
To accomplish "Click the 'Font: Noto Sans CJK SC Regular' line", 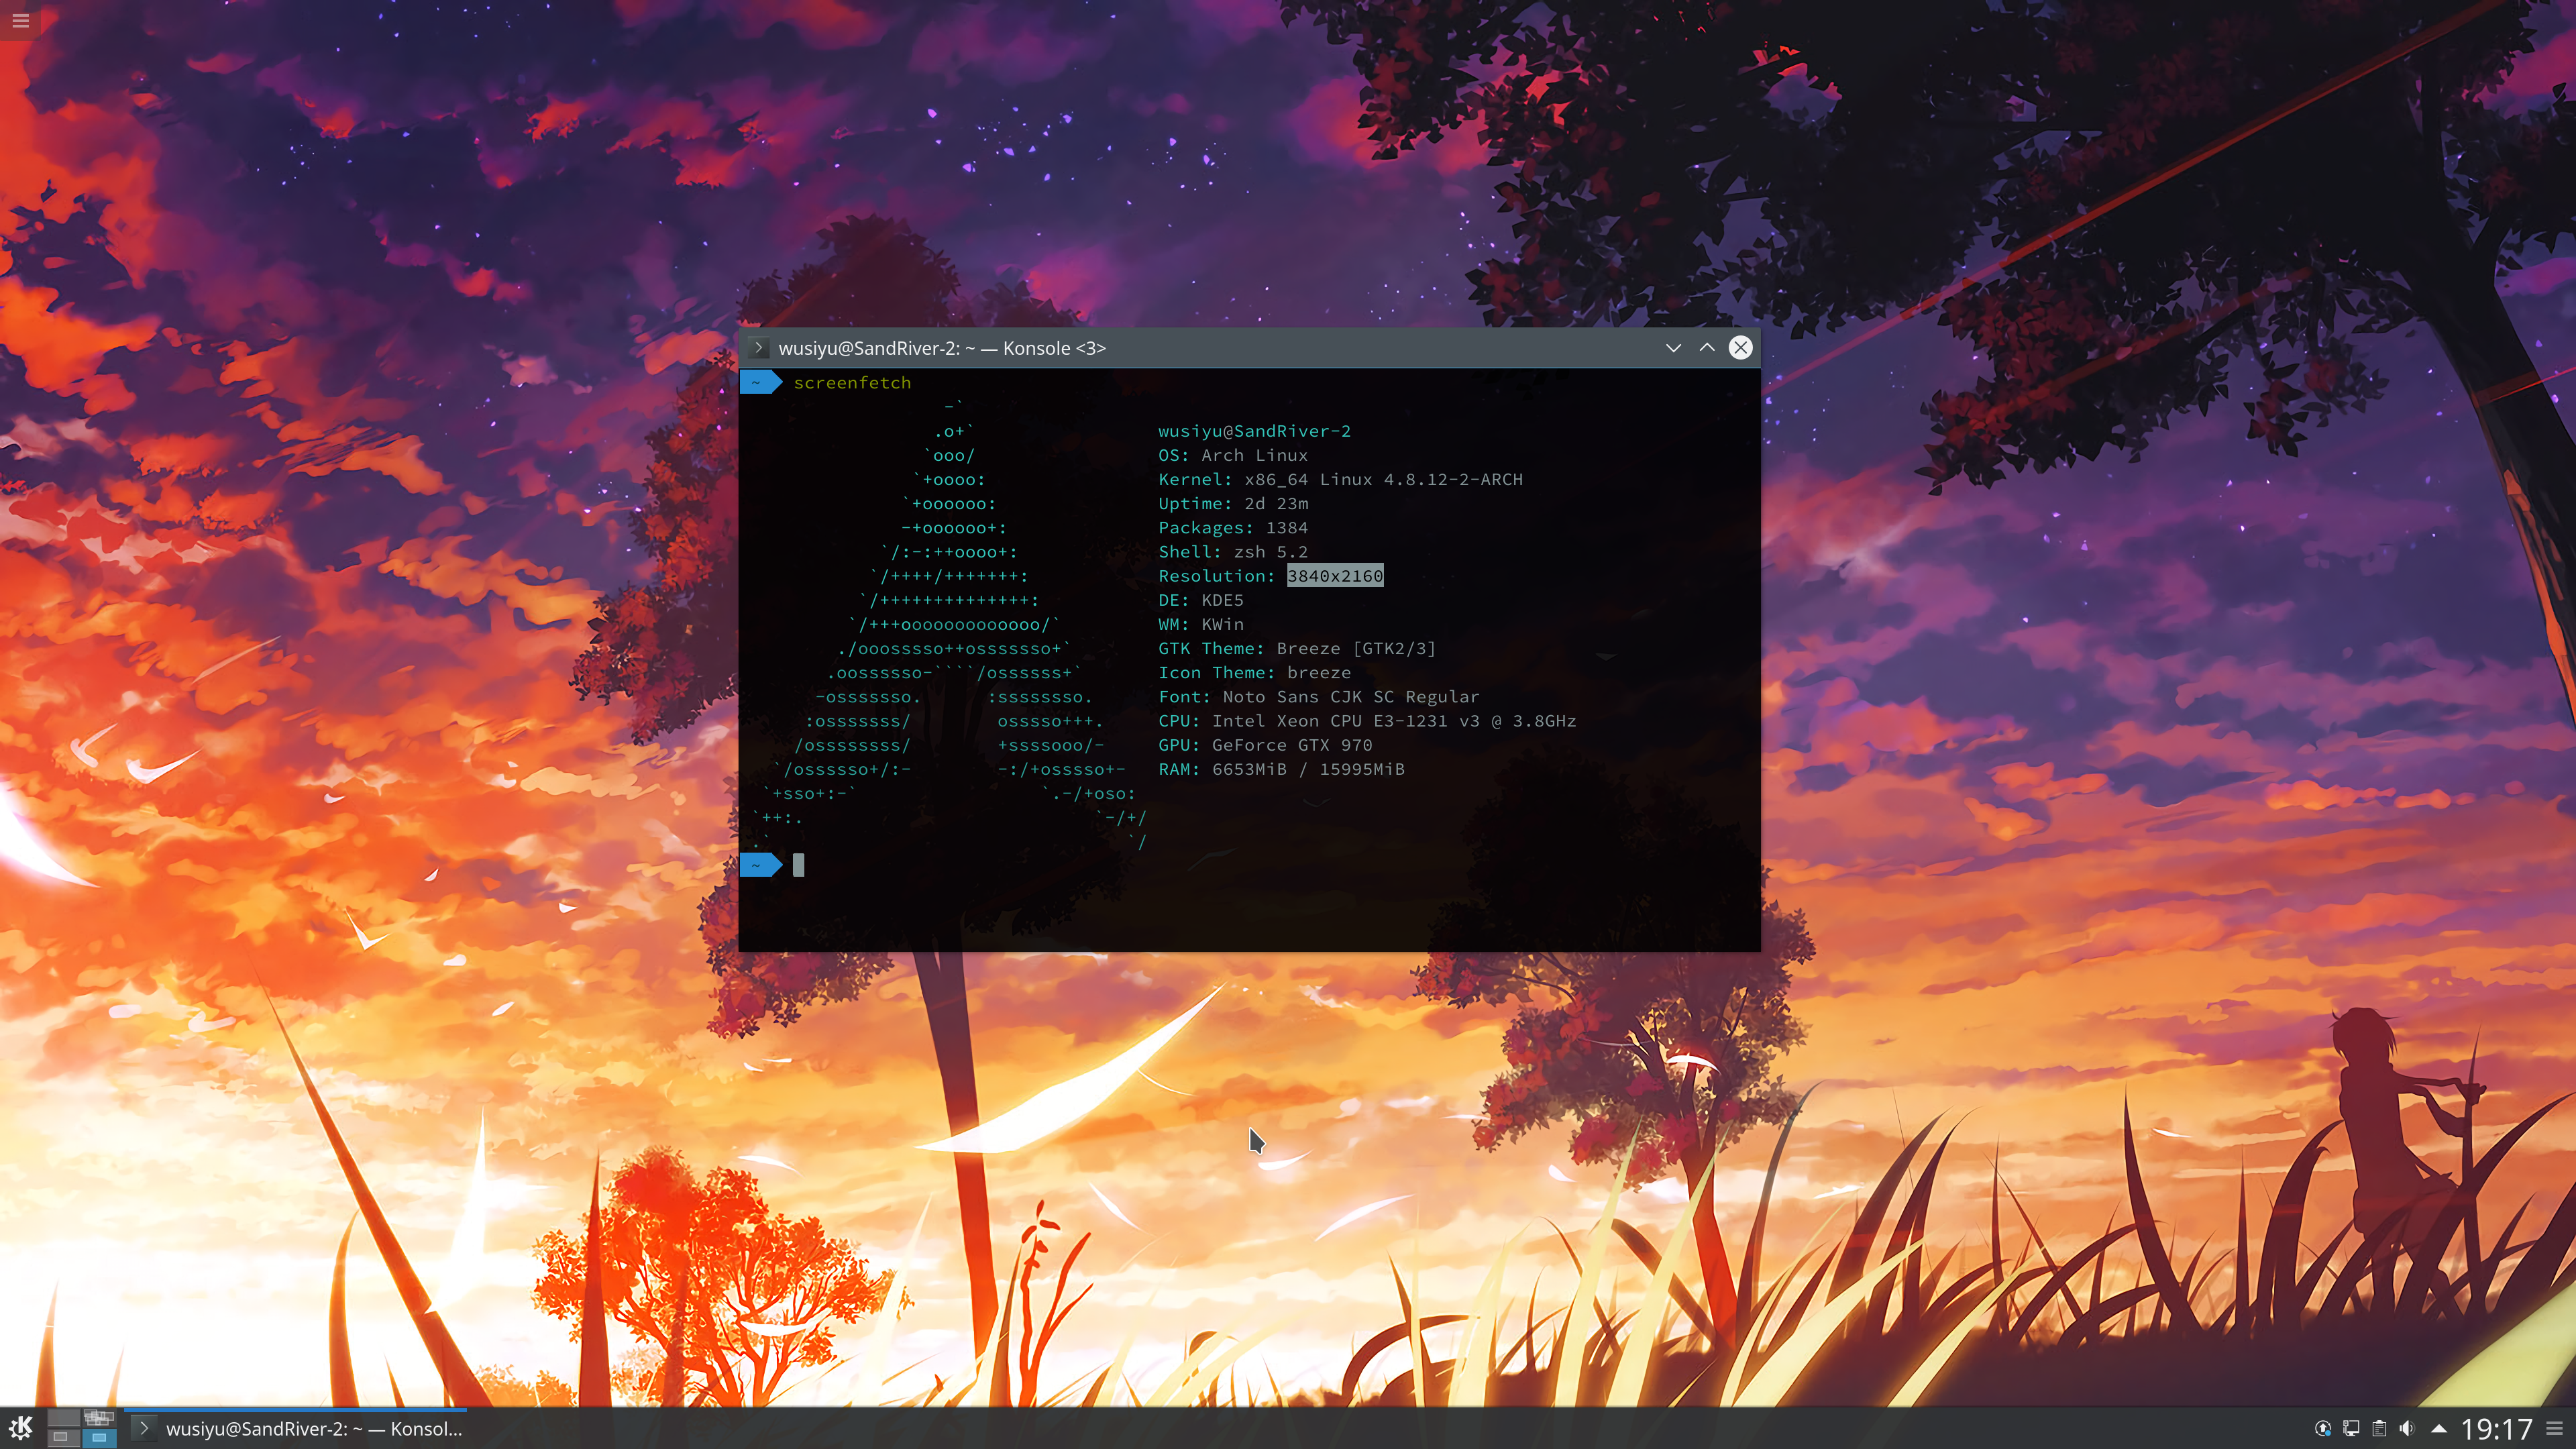I will click(1318, 696).
